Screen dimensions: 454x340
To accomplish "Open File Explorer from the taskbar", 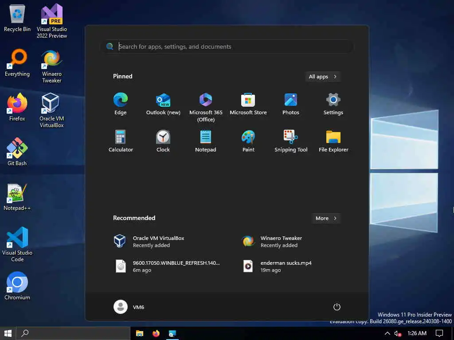I will [x=140, y=333].
